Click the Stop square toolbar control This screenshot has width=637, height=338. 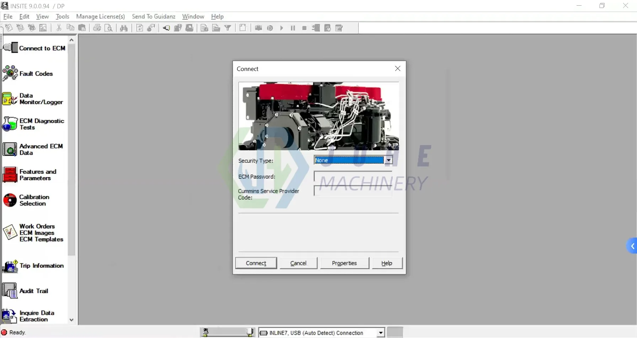click(x=304, y=28)
